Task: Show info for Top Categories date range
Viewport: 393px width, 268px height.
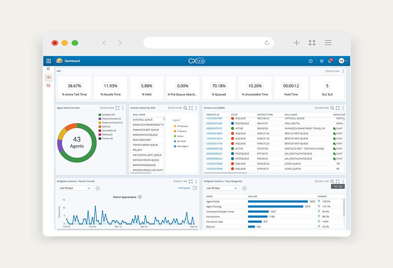Action: [x=244, y=188]
